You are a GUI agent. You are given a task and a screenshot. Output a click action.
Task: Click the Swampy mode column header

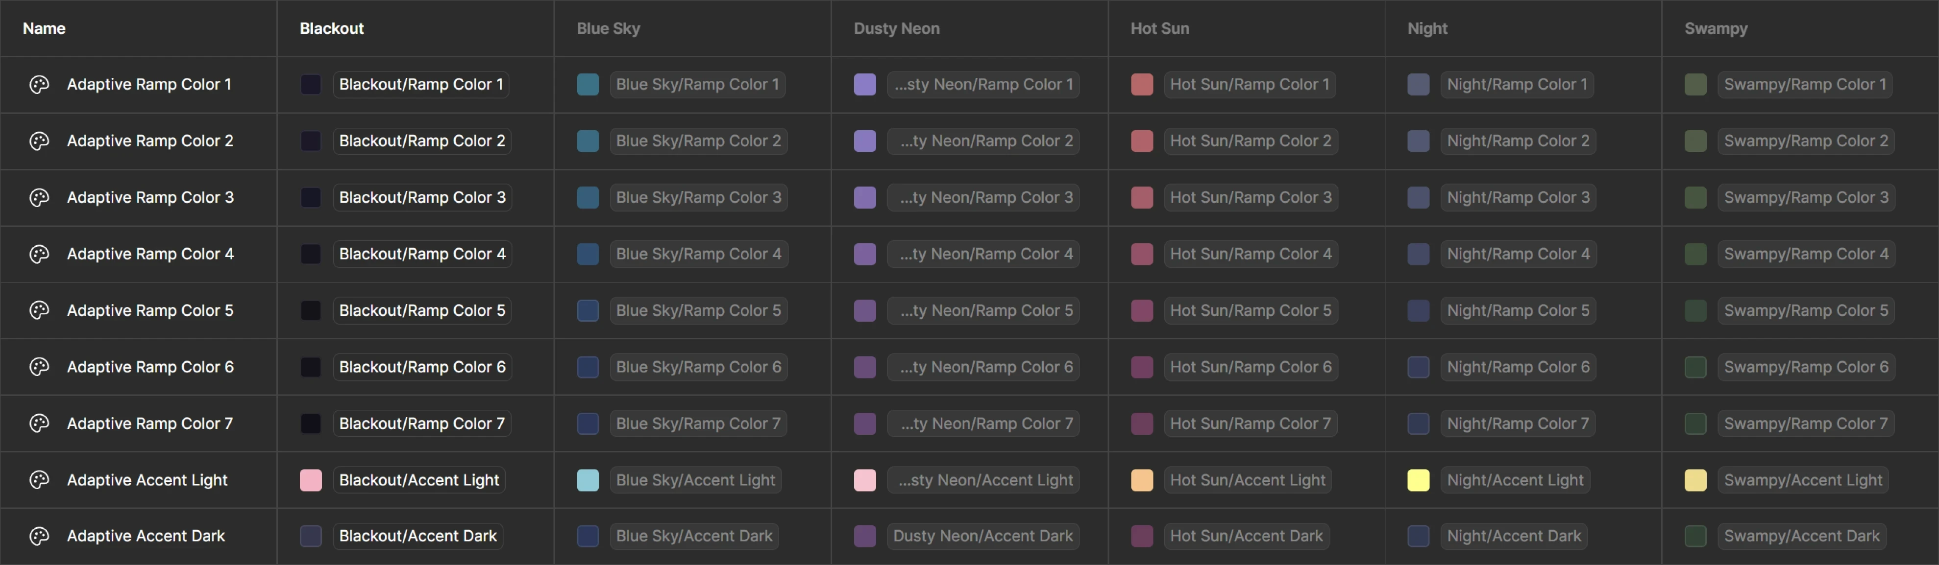click(1716, 28)
